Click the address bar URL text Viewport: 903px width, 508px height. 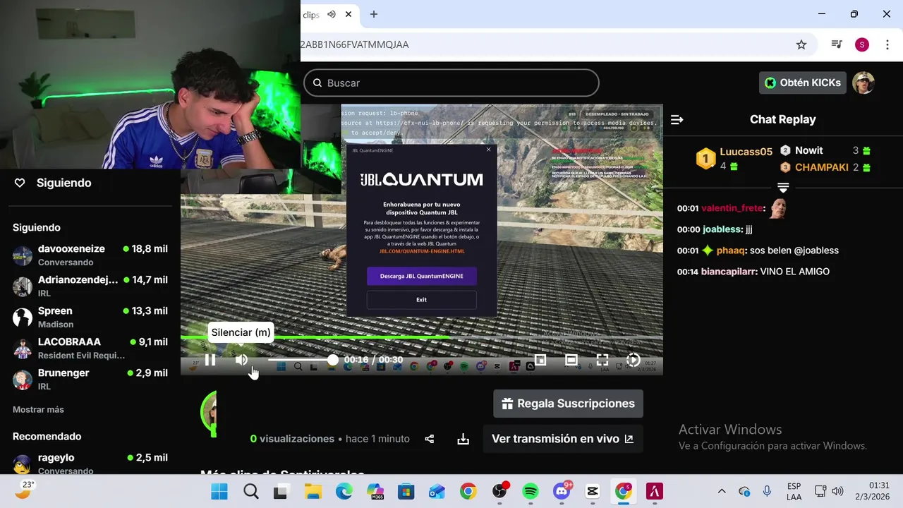pos(355,44)
